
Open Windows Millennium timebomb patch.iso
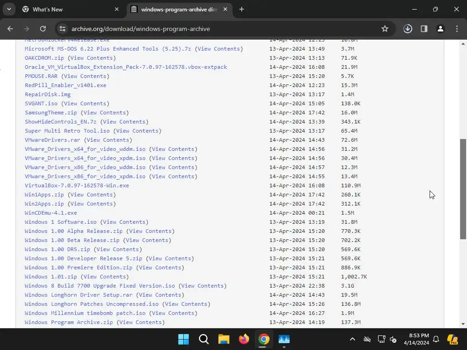point(85,313)
